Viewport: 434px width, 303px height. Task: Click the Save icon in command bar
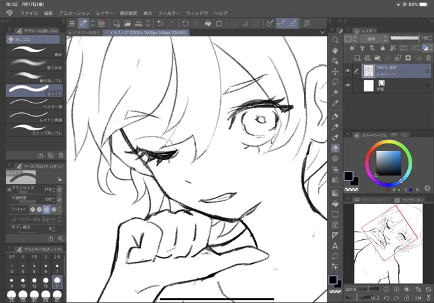coord(138,23)
